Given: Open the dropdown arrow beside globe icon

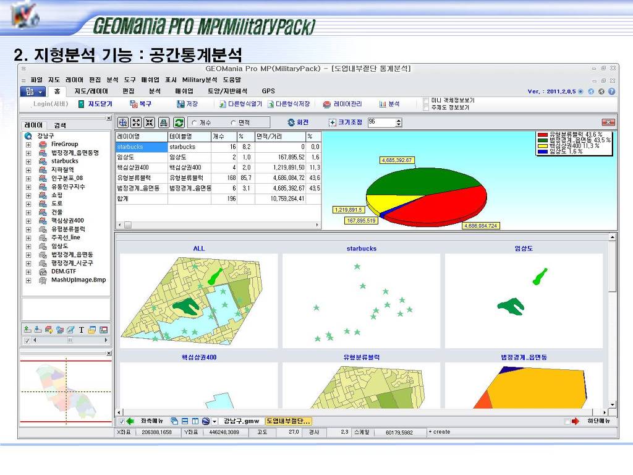Looking at the screenshot, I should (x=214, y=421).
